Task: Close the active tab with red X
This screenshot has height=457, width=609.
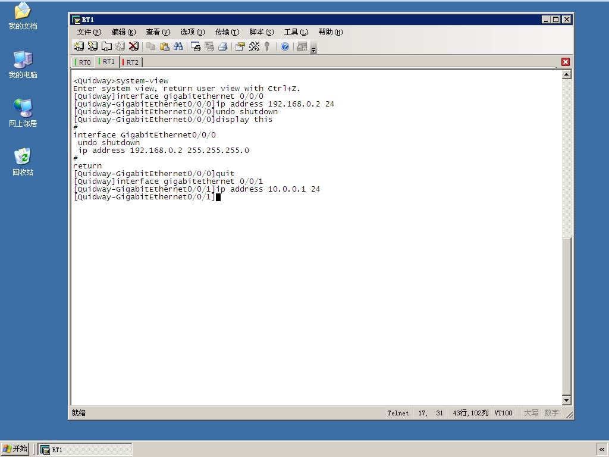Action: (566, 62)
